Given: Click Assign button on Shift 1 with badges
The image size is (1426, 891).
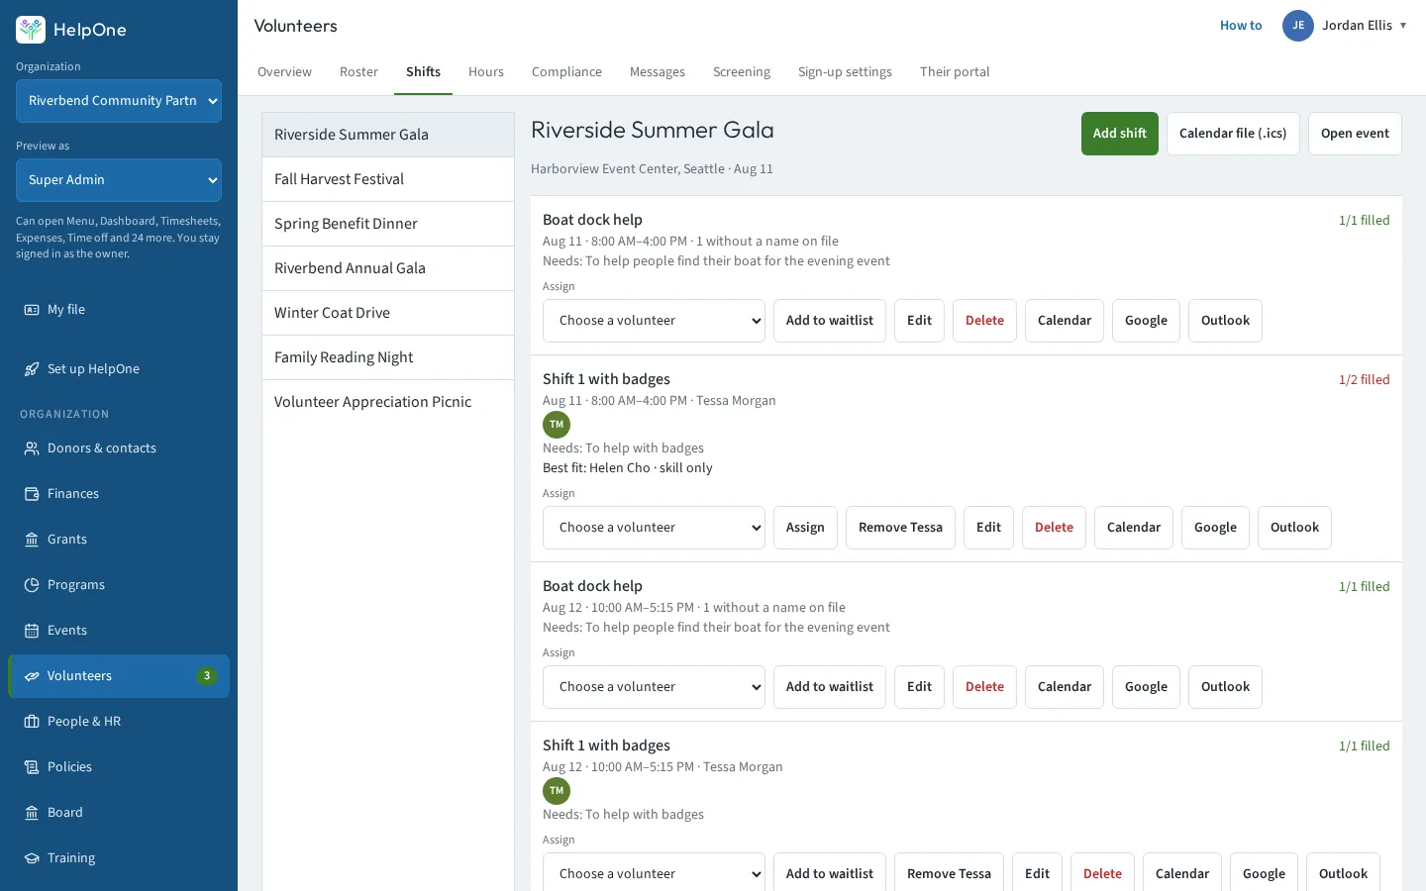Looking at the screenshot, I should pyautogui.click(x=805, y=528).
